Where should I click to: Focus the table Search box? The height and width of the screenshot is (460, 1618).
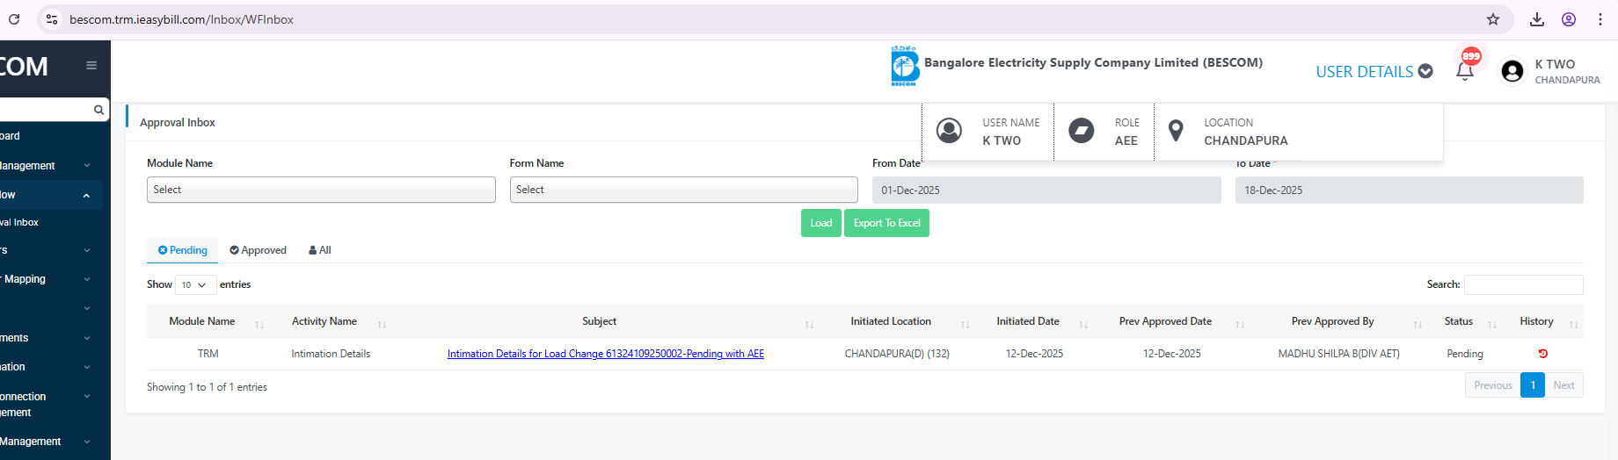click(1523, 284)
